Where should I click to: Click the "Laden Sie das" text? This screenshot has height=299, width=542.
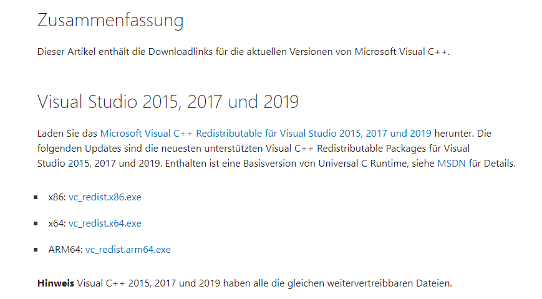[67, 134]
